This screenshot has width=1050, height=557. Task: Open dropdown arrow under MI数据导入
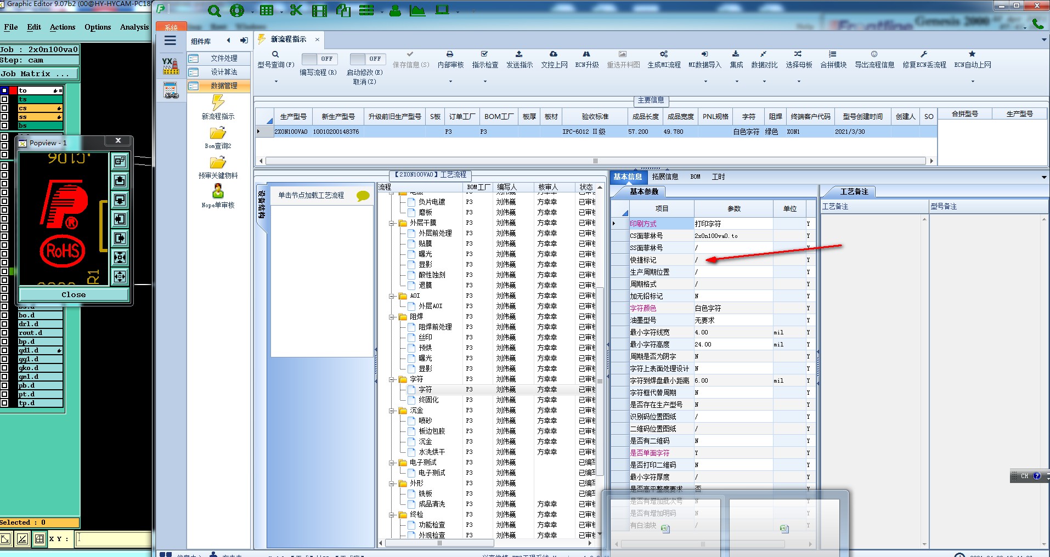click(x=705, y=82)
